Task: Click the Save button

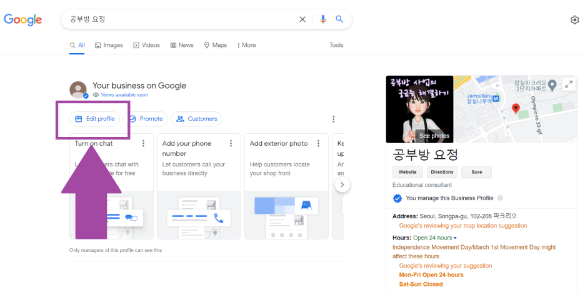Action: 476,172
